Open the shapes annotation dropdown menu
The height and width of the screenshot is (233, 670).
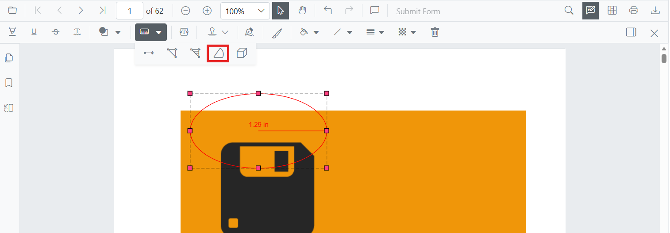(109, 32)
